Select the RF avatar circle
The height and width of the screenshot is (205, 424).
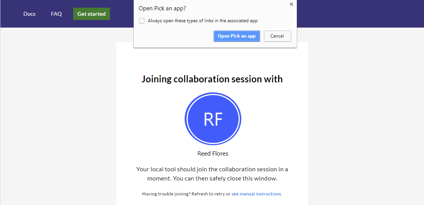(x=213, y=119)
